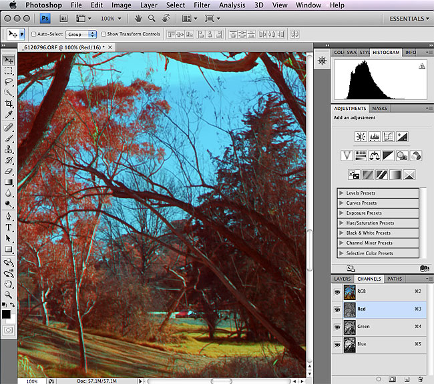Open the ESSENTIALS workspace dropdown
The image size is (434, 384).
(x=409, y=19)
